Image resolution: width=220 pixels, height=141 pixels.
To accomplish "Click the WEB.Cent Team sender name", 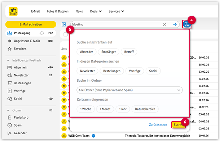I will pyautogui.click(x=79, y=136).
